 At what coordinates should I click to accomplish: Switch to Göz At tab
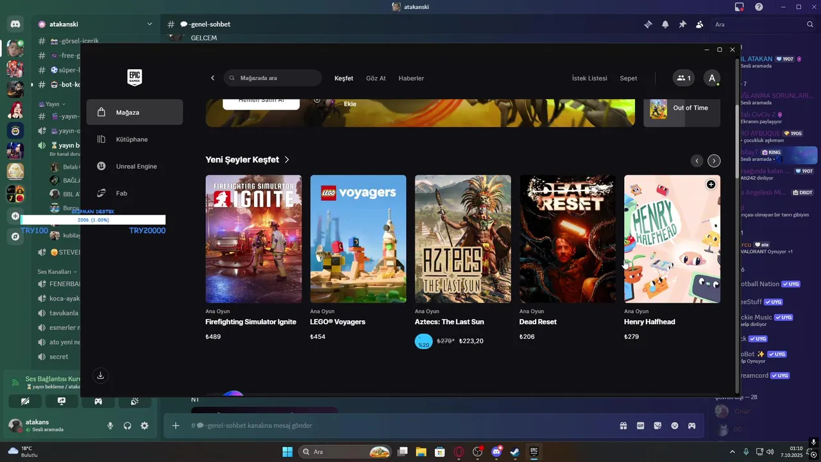(376, 78)
